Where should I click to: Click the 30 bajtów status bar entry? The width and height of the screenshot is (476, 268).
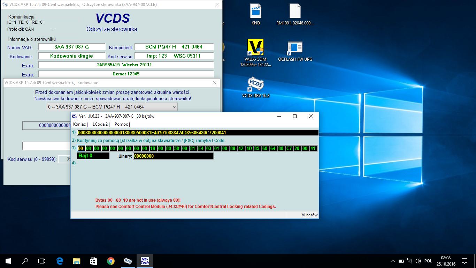pos(309,215)
